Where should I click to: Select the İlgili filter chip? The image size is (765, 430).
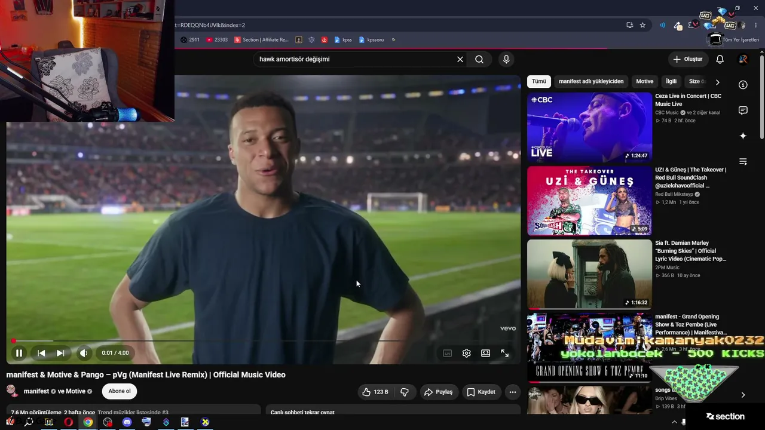click(x=671, y=81)
